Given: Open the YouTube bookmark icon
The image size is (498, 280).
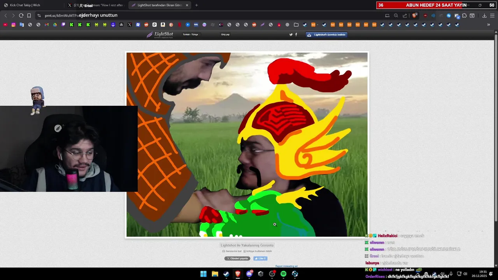Looking at the screenshot, I should [x=5, y=24].
